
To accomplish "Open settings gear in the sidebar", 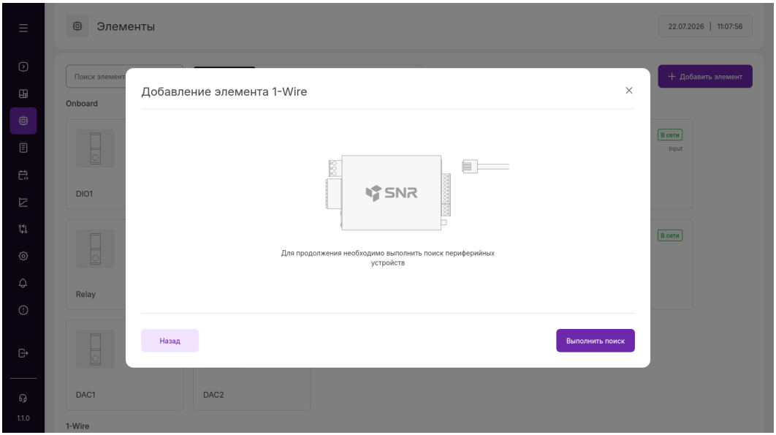I will pyautogui.click(x=23, y=256).
